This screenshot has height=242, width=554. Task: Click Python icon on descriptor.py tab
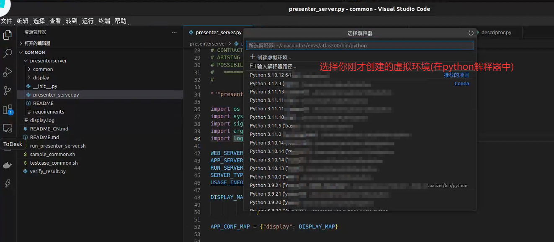click(x=478, y=32)
